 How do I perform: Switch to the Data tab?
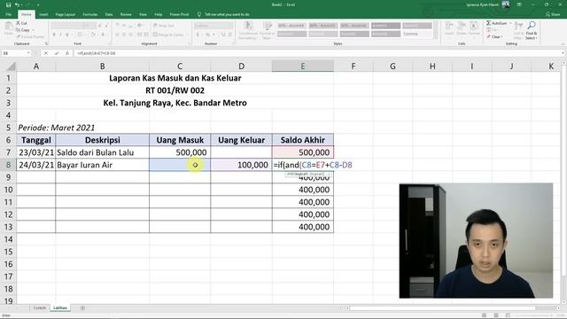tap(109, 14)
